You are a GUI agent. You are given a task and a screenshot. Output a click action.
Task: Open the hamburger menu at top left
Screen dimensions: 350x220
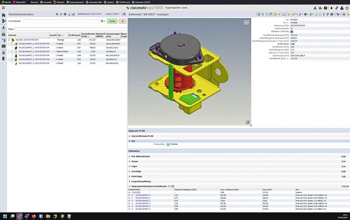pyautogui.click(x=3, y=8)
